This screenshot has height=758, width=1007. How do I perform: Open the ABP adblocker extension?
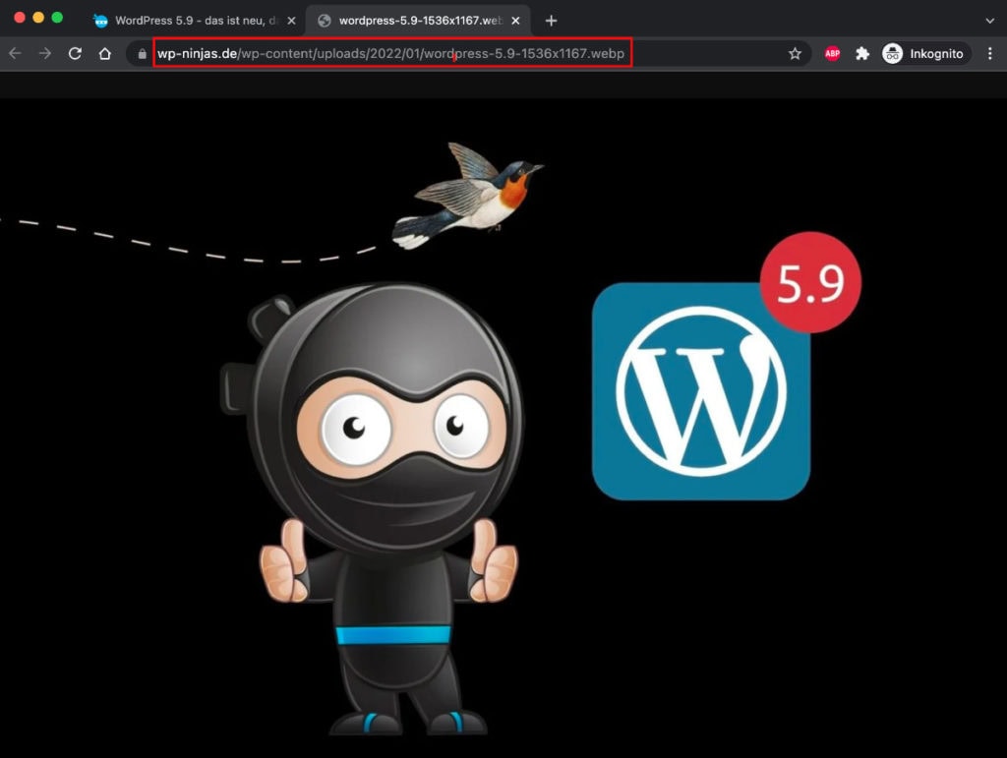tap(832, 53)
